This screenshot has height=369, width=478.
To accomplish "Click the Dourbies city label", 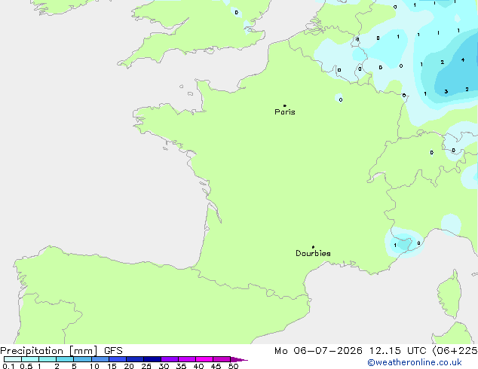I will point(313,253).
